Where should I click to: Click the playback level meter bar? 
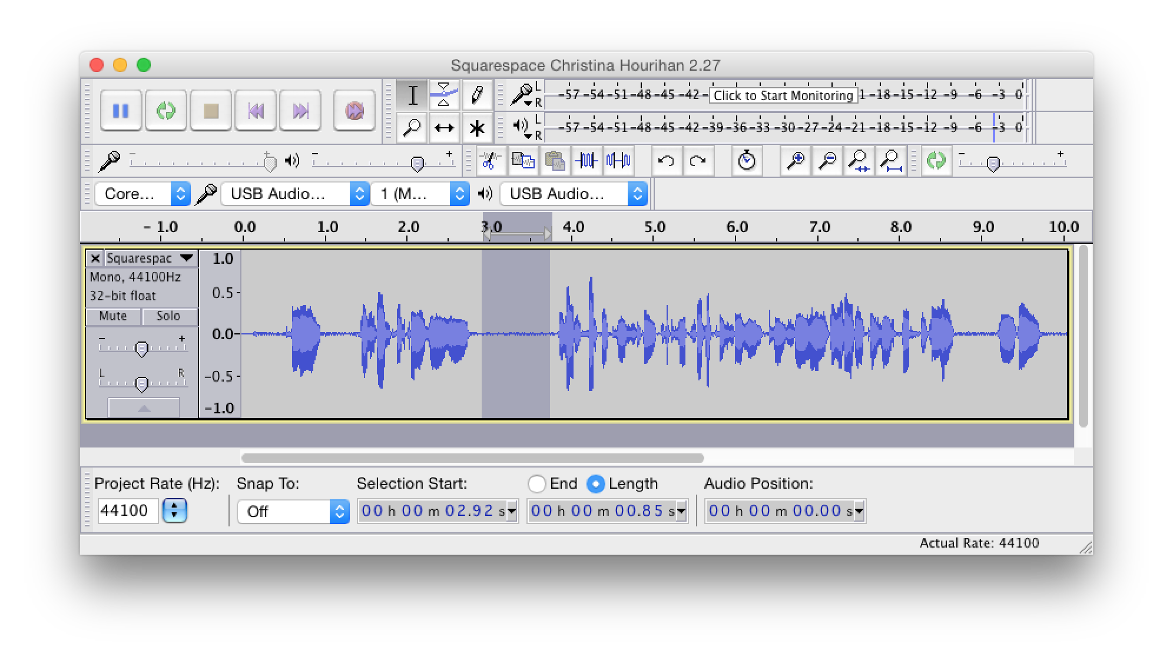pyautogui.click(x=786, y=127)
